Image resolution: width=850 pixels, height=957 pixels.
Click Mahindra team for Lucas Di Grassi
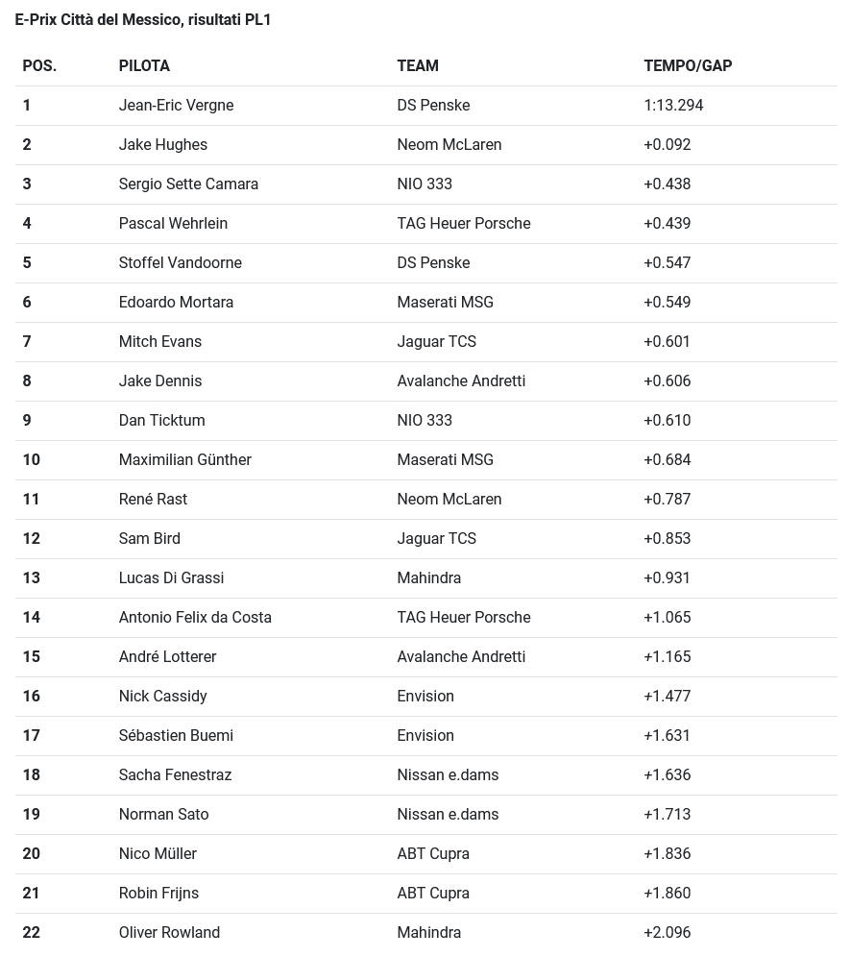(429, 578)
